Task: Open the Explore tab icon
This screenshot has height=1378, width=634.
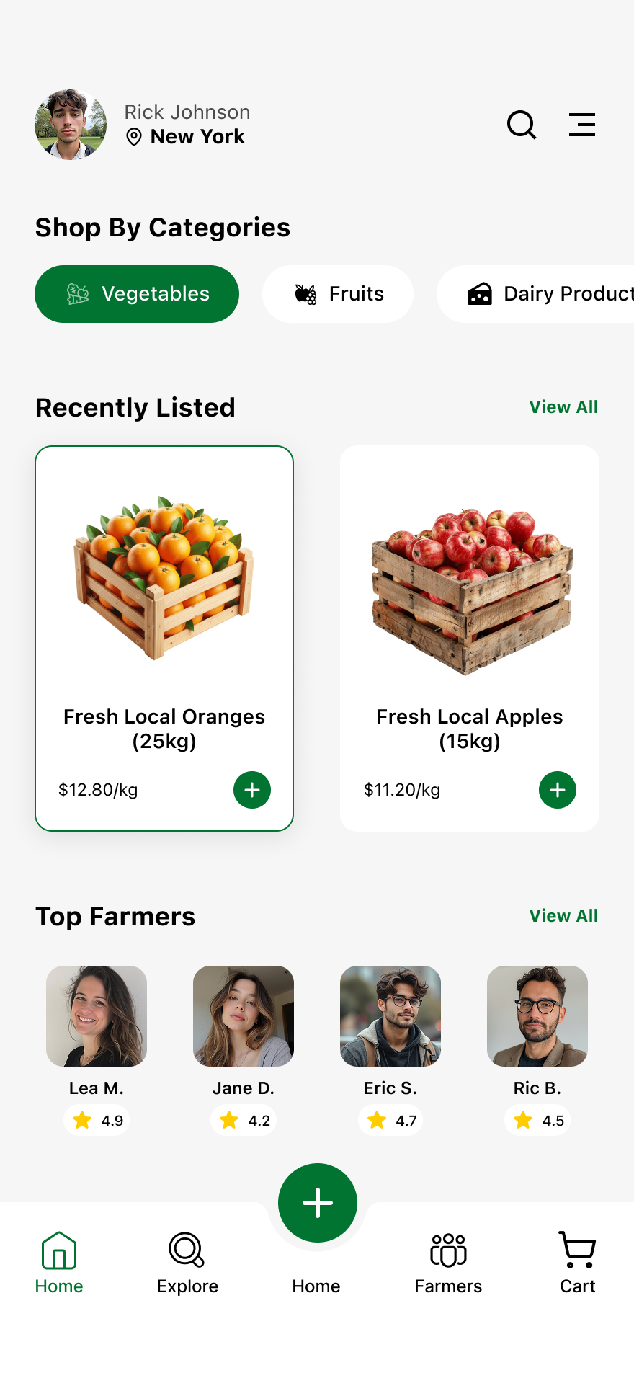Action: point(187,1250)
